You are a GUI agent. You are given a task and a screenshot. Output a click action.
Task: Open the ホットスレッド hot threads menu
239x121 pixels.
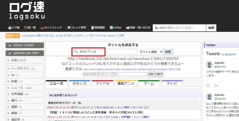click(51, 28)
